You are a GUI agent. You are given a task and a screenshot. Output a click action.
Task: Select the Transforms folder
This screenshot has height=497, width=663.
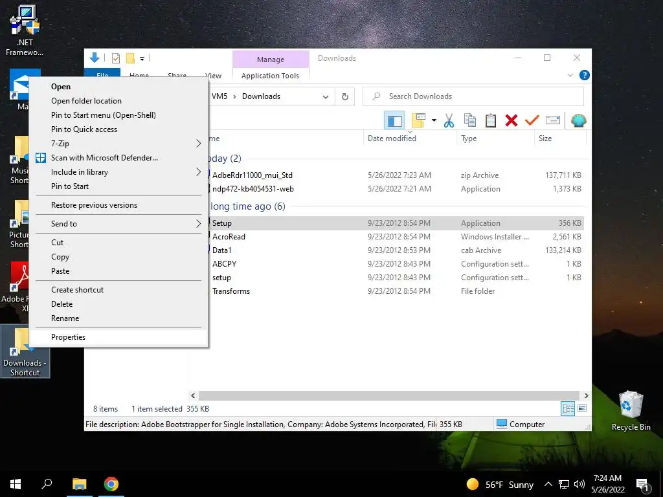[x=231, y=291]
